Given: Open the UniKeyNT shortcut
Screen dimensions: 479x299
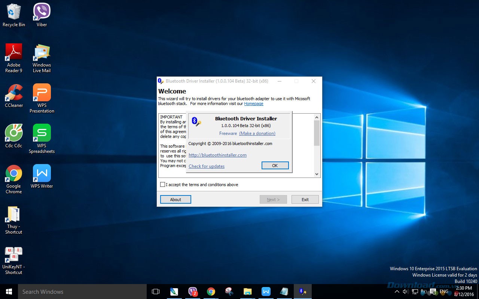Looking at the screenshot, I should [x=13, y=253].
